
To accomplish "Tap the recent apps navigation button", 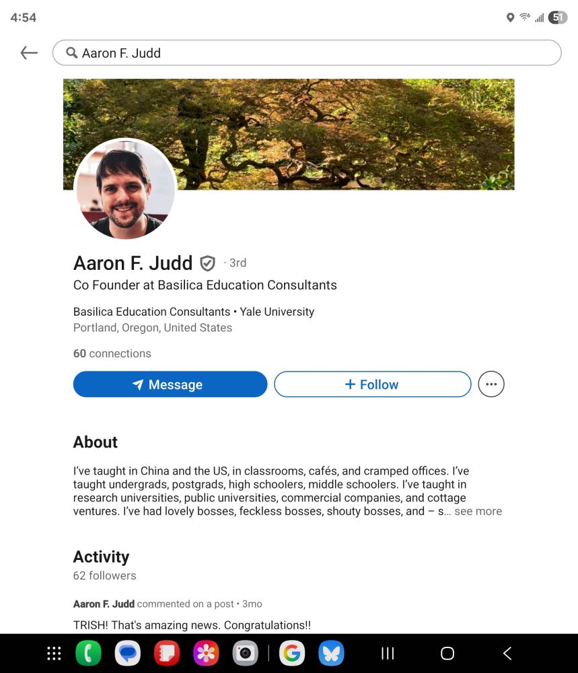I will click(x=388, y=653).
